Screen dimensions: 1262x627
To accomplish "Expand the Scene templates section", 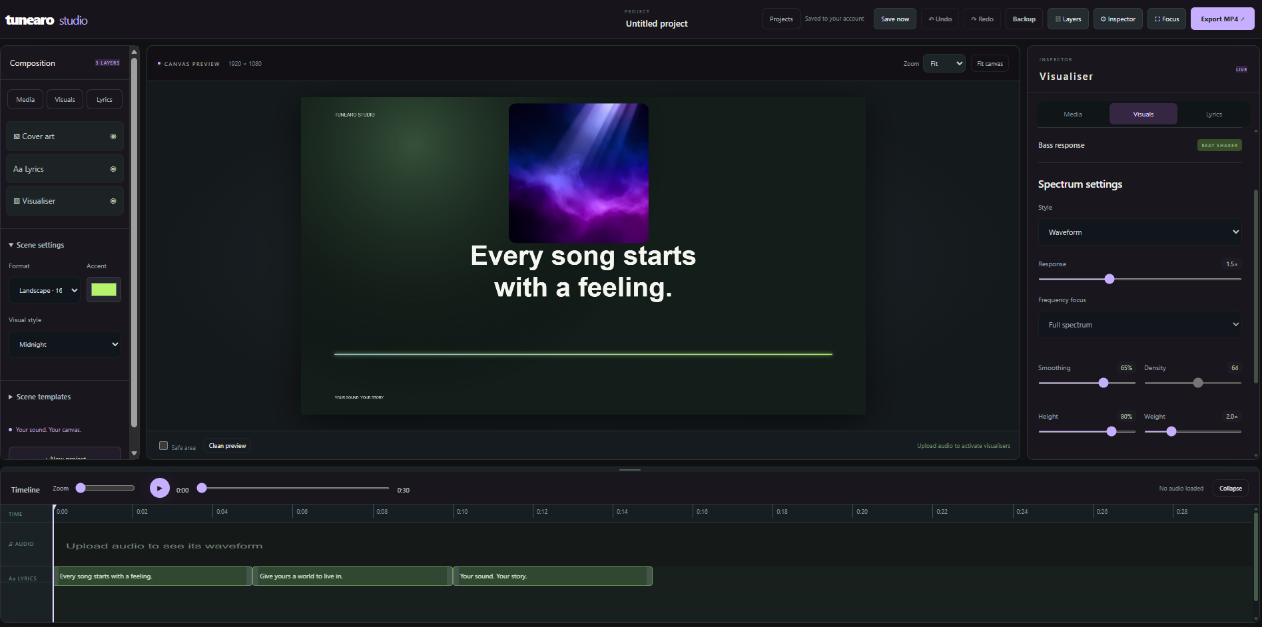I will point(40,397).
